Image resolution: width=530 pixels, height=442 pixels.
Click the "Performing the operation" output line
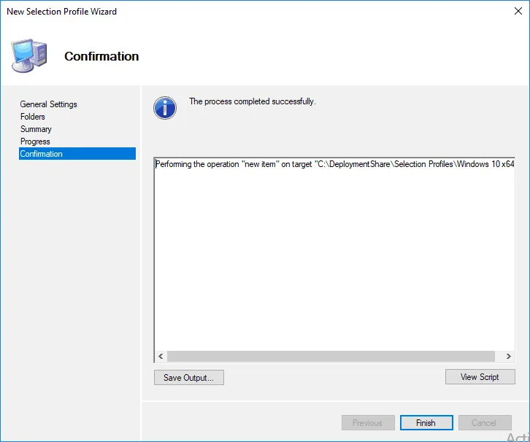334,164
